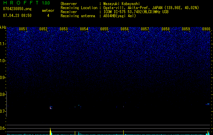Select the filename 0704230850.png
The image size is (213, 135).
(17, 9)
